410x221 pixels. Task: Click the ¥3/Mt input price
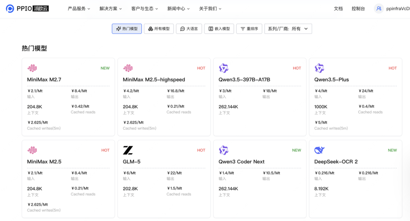pyautogui.click(x=225, y=91)
